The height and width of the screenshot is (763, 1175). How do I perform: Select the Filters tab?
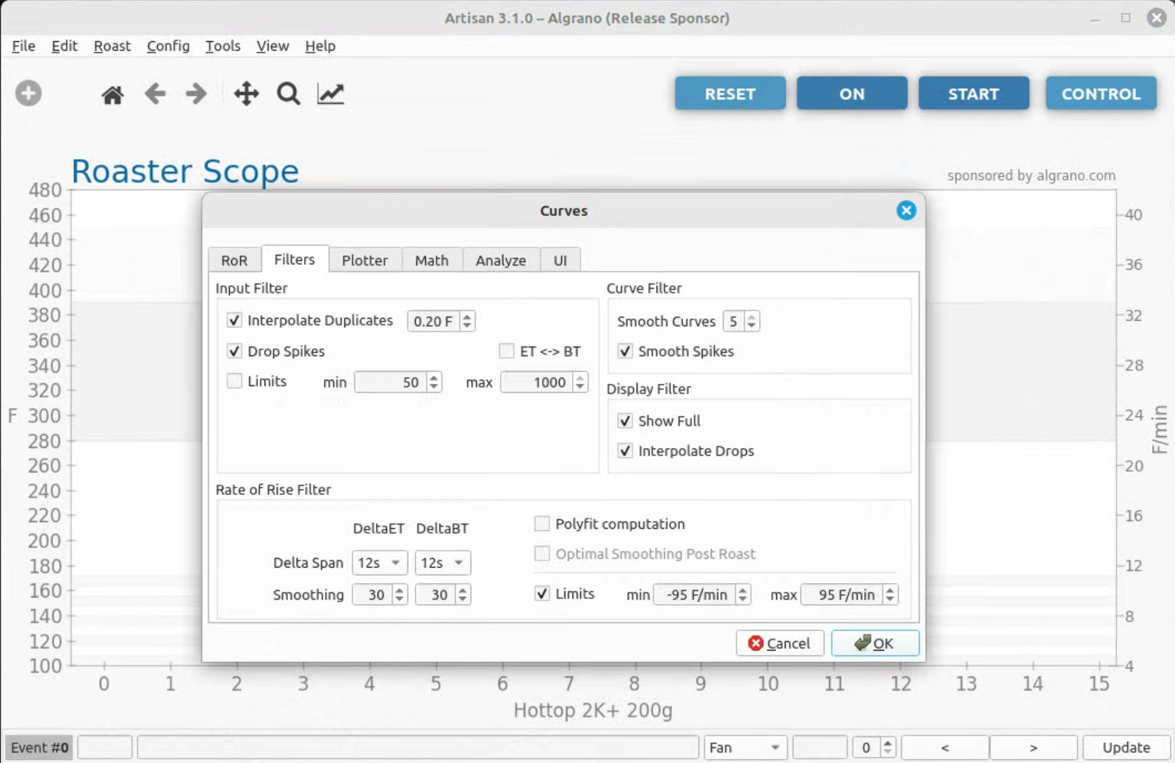coord(294,259)
